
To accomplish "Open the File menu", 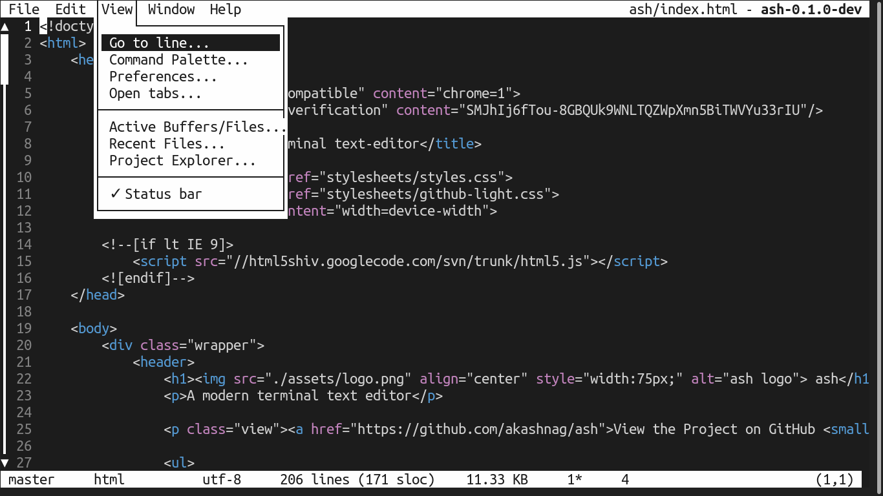I will 23,9.
